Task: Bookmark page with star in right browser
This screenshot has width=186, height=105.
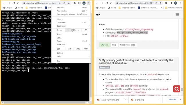Action: pyautogui.click(x=160, y=3)
